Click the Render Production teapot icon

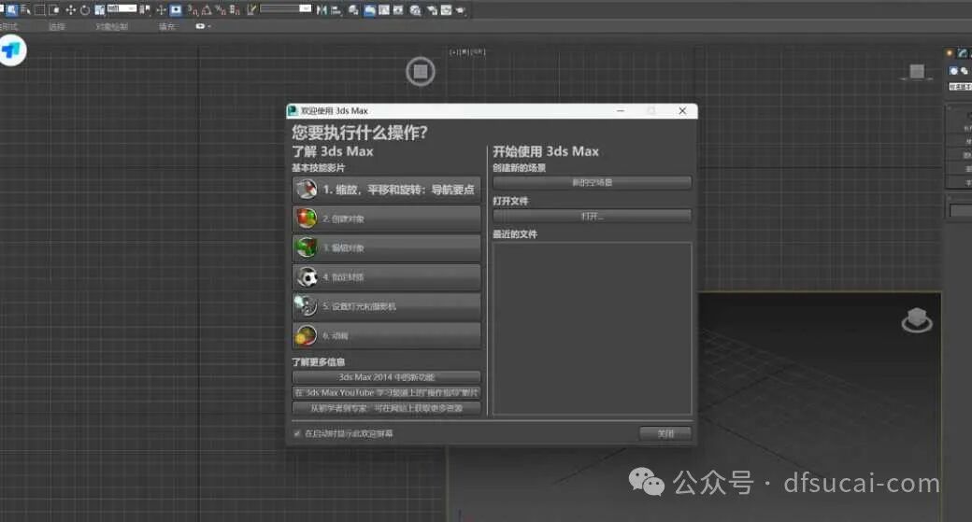460,10
